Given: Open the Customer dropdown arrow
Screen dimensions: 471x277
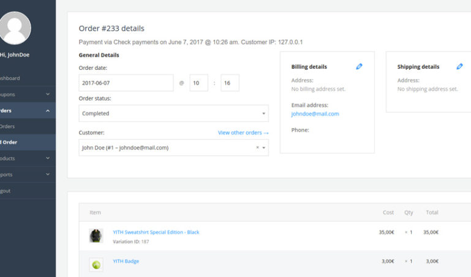Looking at the screenshot, I should click(264, 148).
